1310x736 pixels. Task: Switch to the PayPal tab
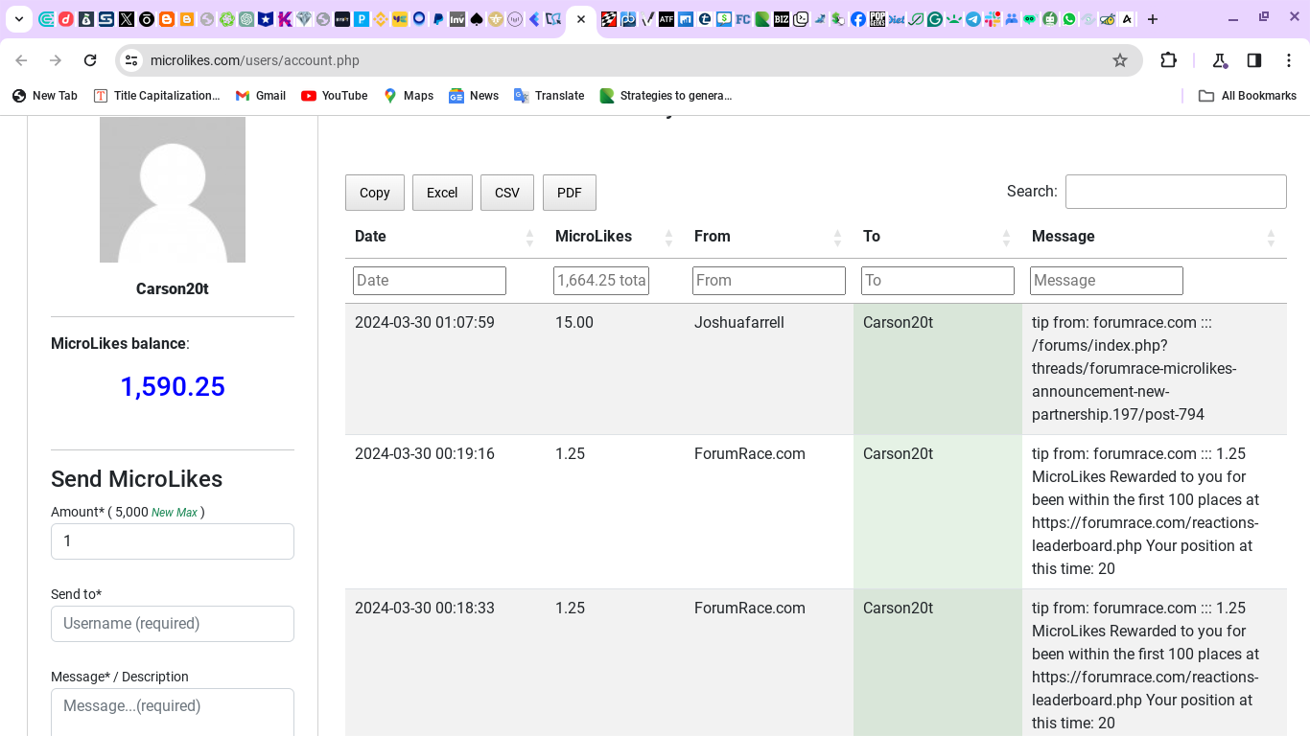pos(438,19)
